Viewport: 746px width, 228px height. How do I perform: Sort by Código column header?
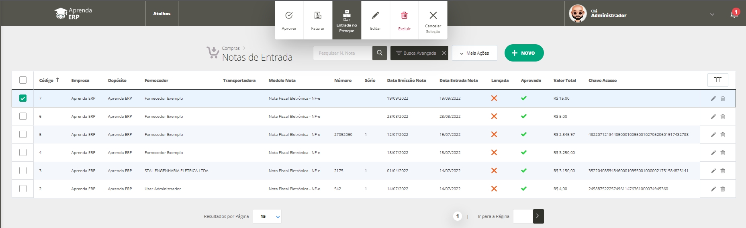(46, 80)
